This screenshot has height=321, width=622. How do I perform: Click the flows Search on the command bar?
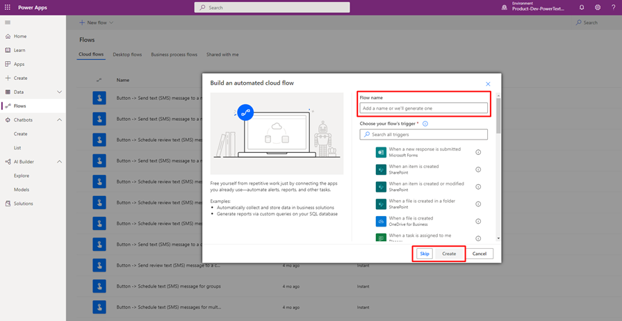[x=587, y=23]
